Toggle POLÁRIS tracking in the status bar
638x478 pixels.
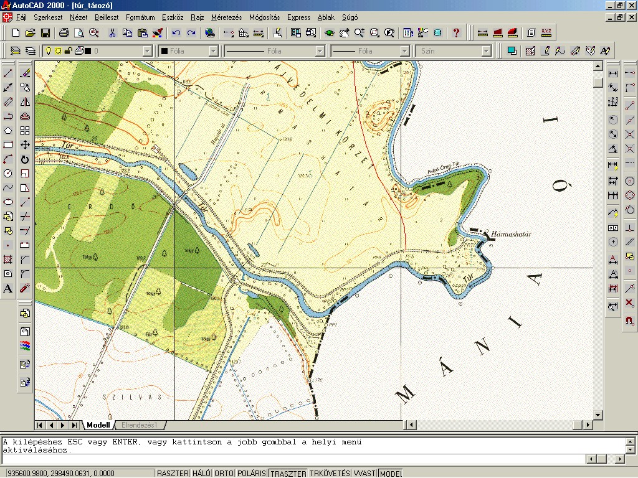point(252,474)
